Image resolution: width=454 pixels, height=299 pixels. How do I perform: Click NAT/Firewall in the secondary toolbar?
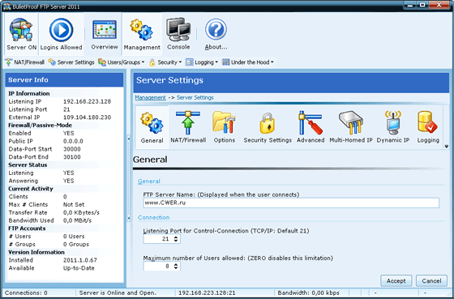[25, 62]
